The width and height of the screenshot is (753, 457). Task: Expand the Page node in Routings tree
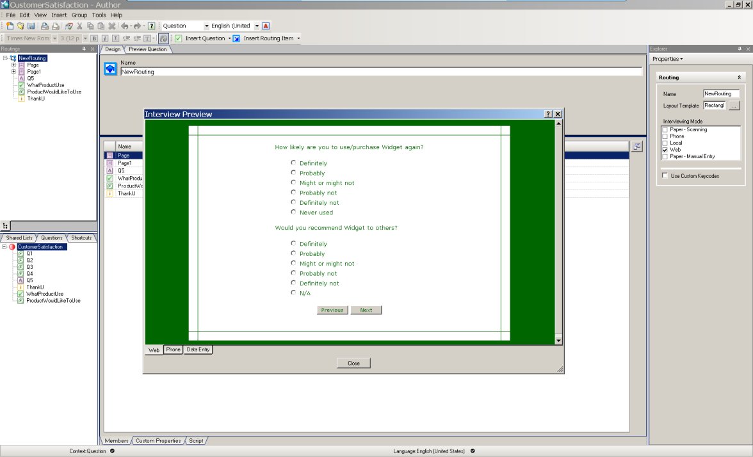[x=13, y=65]
